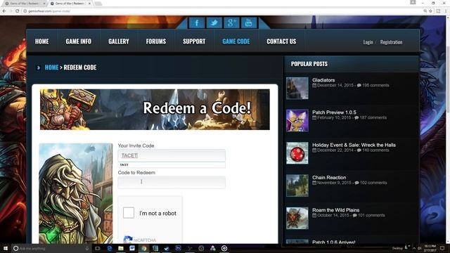Click the breadcrumb arrow icon
The height and width of the screenshot is (253, 450).
(39, 67)
